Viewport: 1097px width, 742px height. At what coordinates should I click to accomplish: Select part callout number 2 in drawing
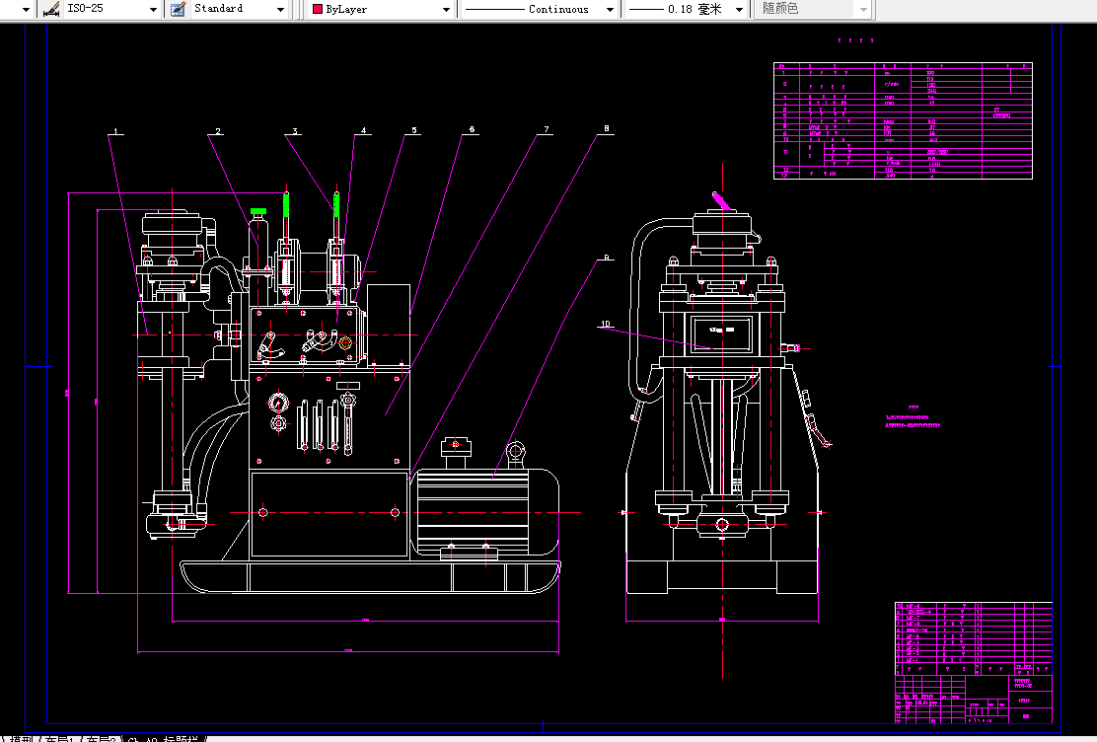[218, 131]
